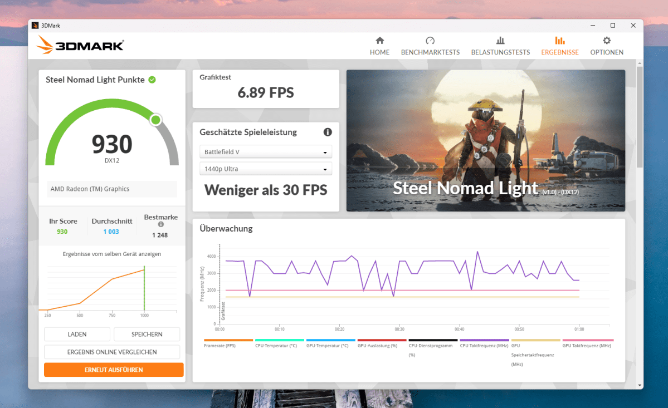Click the AMD Radeon (TM) Graphics field

pyautogui.click(x=112, y=189)
